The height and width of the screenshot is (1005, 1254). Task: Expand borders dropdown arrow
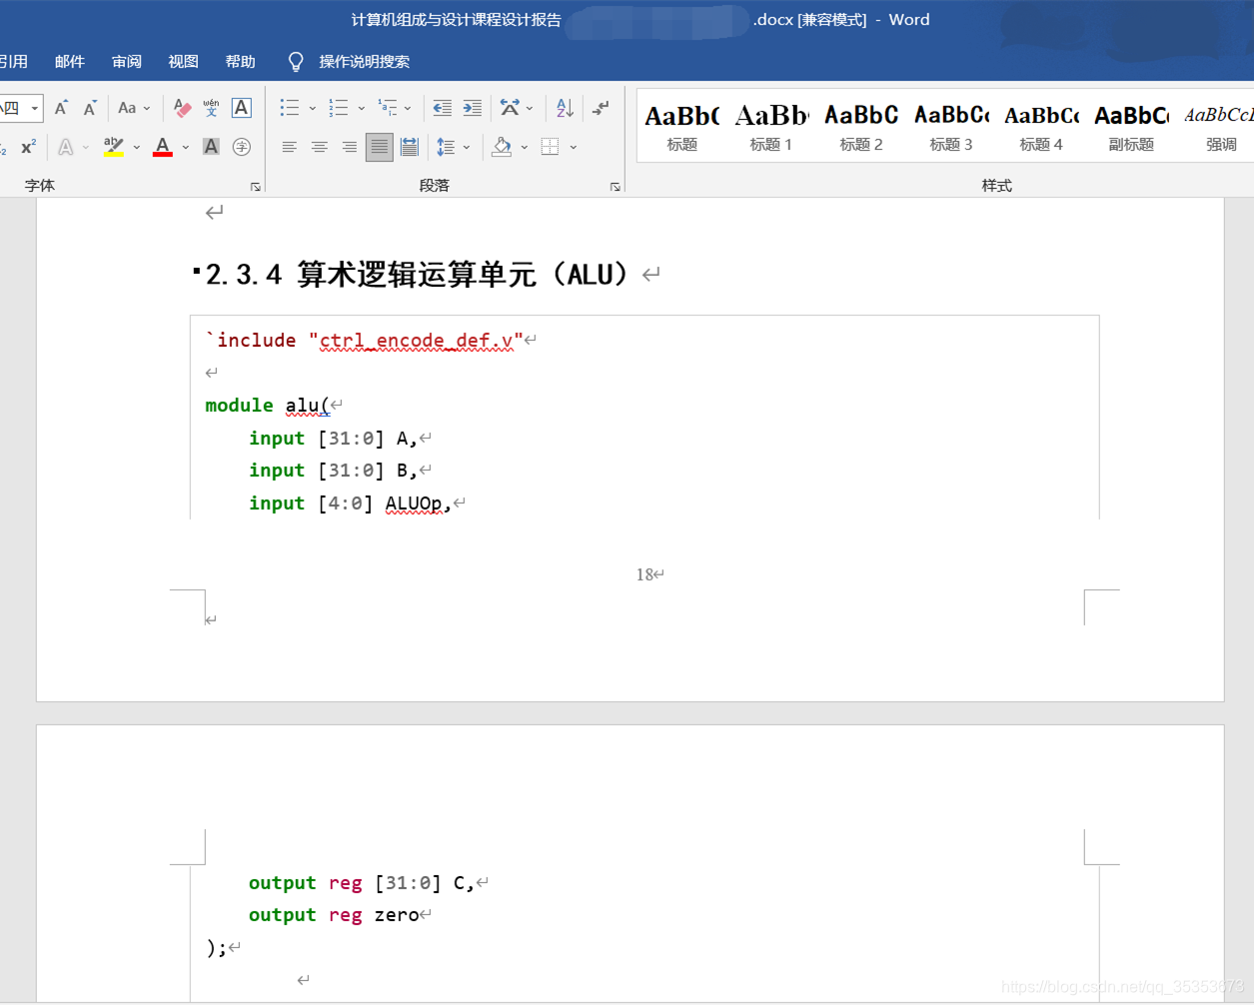tap(574, 147)
